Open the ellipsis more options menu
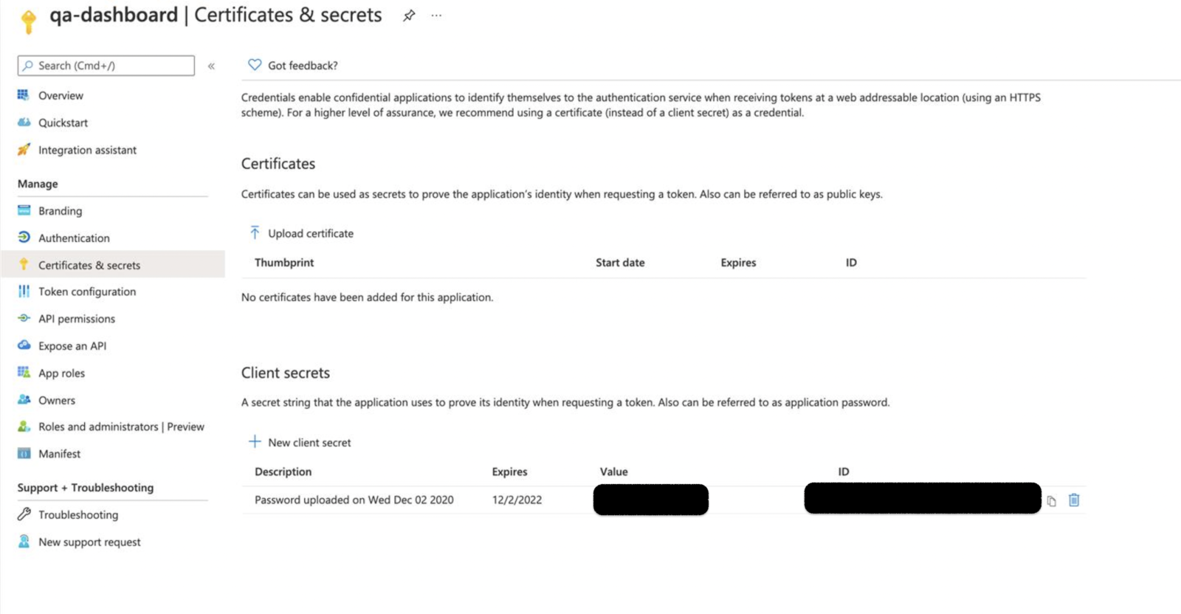 [x=436, y=15]
